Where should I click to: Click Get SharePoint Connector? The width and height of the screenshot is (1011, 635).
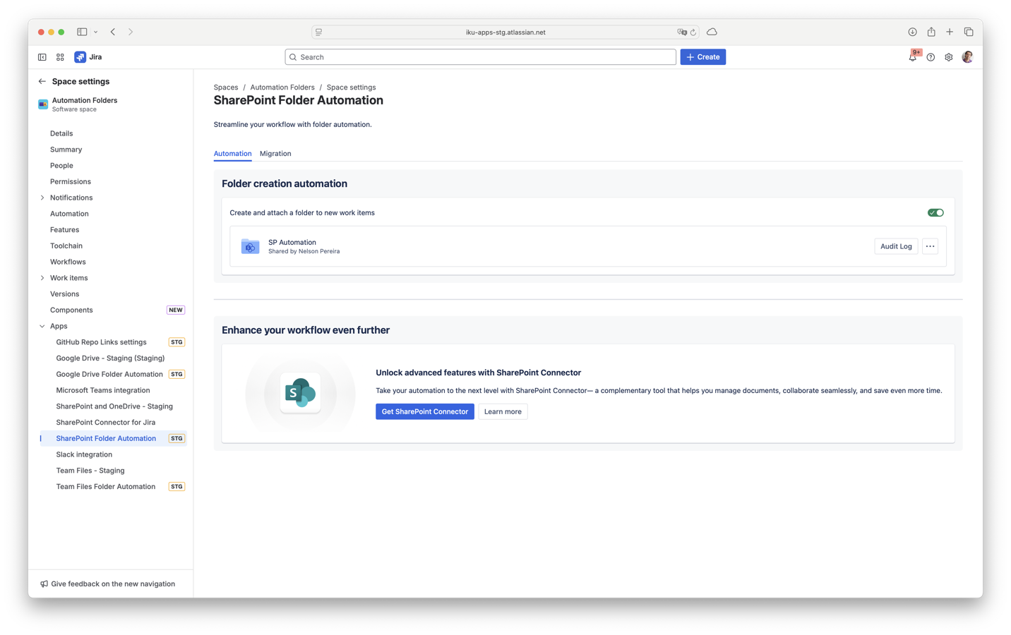coord(424,411)
